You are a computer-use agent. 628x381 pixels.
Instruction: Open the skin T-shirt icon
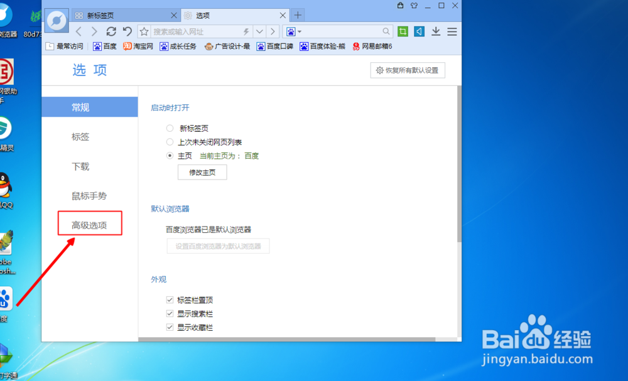tap(414, 5)
